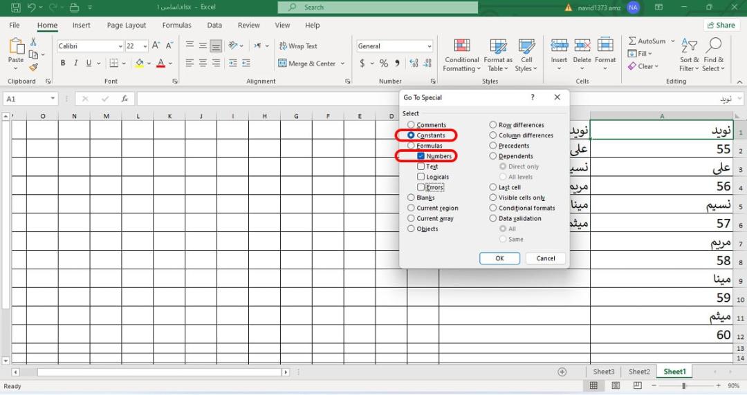The width and height of the screenshot is (747, 395).
Task: Check the Errors checkbox
Action: point(421,187)
